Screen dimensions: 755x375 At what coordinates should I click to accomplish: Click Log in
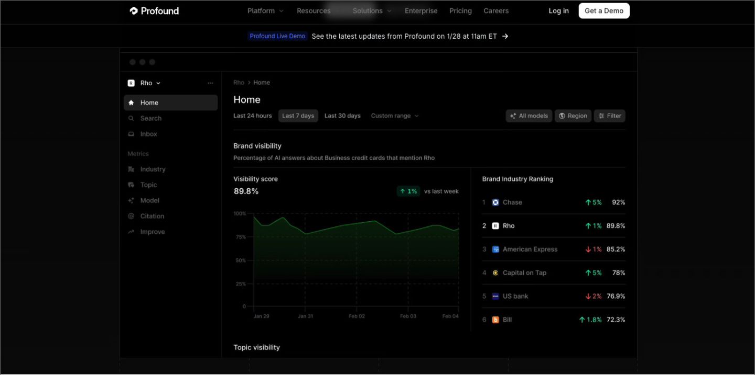pos(558,11)
